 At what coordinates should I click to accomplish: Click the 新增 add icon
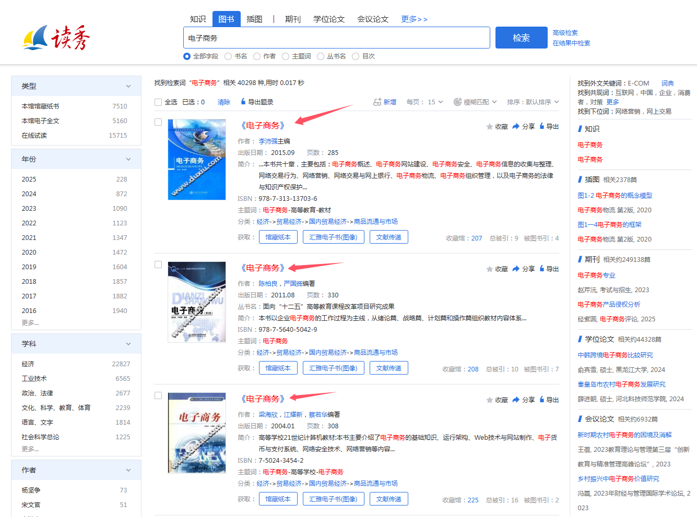pyautogui.click(x=377, y=102)
